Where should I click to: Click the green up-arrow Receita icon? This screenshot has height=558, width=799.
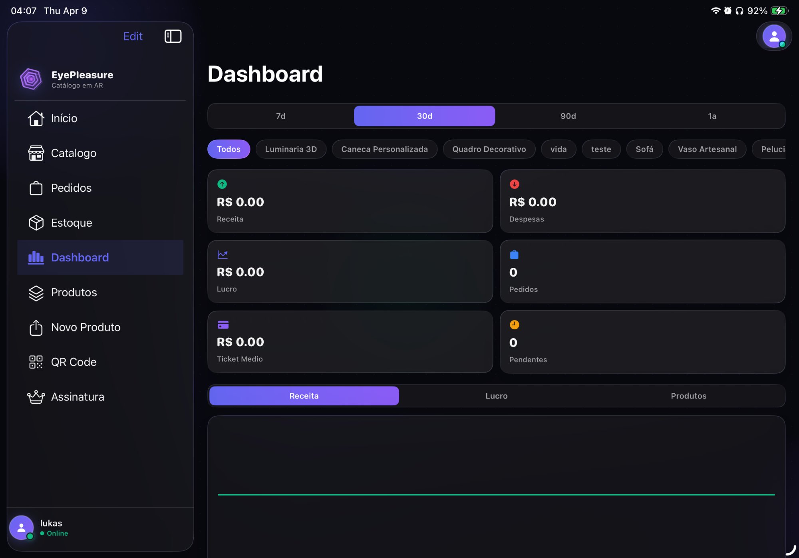pyautogui.click(x=222, y=184)
